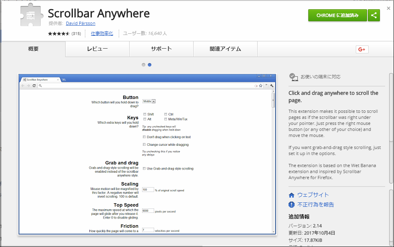Click the preview page's vertical scrollbar thumb

click(x=273, y=100)
